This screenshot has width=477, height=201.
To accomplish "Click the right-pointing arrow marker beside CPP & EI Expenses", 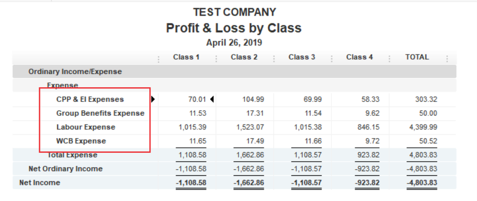I will pyautogui.click(x=153, y=100).
